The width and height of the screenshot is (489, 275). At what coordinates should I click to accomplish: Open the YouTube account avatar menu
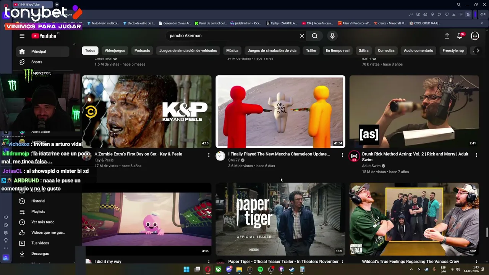tap(475, 36)
